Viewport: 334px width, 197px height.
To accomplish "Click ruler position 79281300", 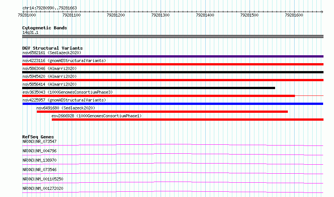I will pyautogui.click(x=160, y=15).
